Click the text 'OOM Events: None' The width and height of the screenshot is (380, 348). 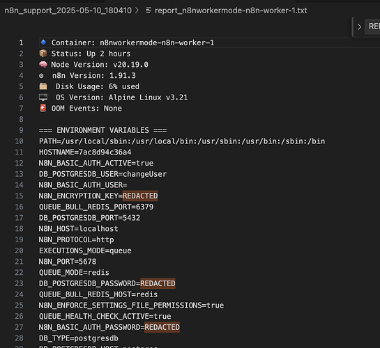point(86,109)
